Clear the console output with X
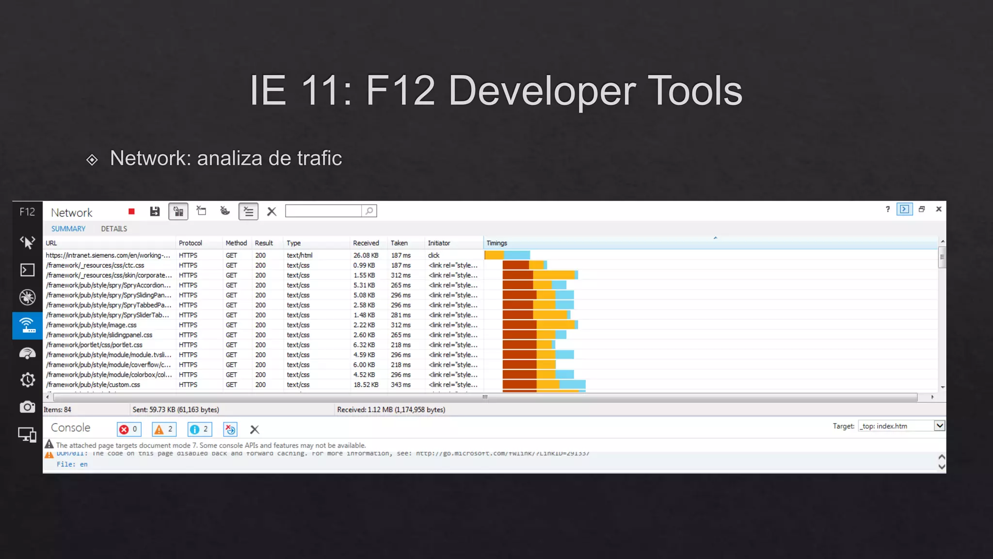This screenshot has width=993, height=559. click(x=255, y=429)
